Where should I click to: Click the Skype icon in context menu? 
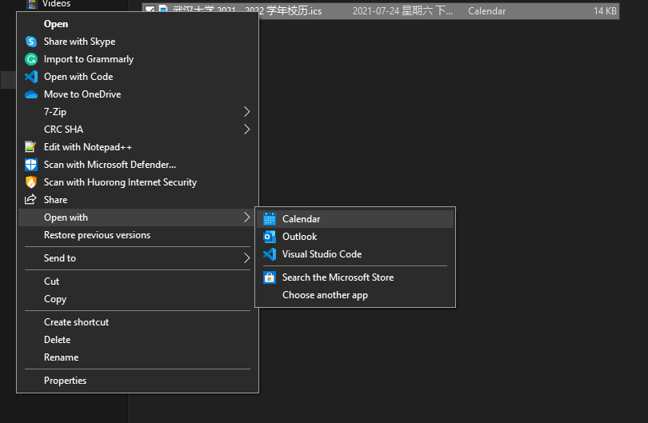(x=31, y=42)
